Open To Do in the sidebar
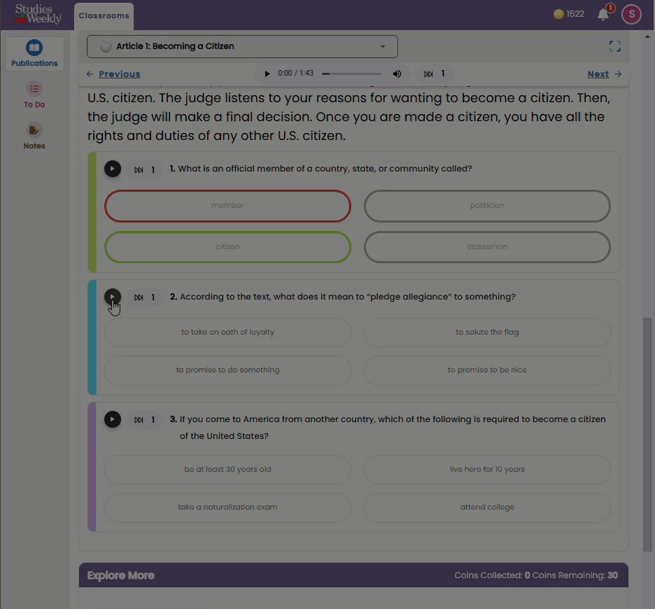 34,95
